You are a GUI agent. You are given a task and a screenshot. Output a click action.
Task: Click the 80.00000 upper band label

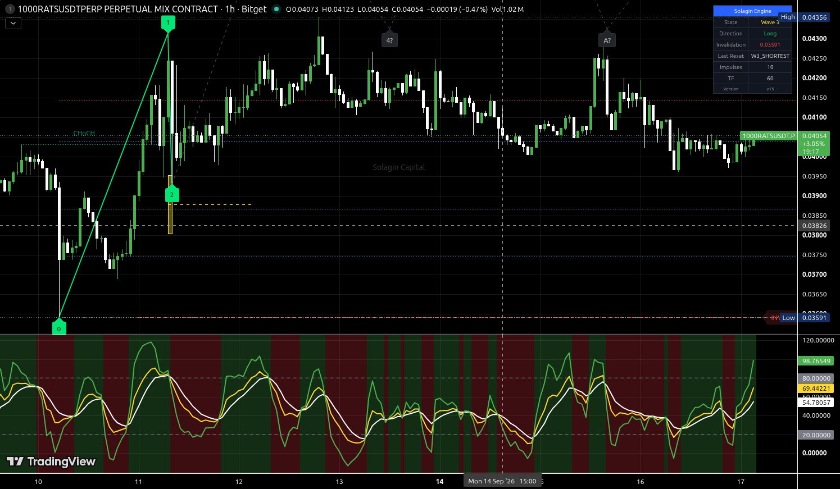click(x=816, y=378)
